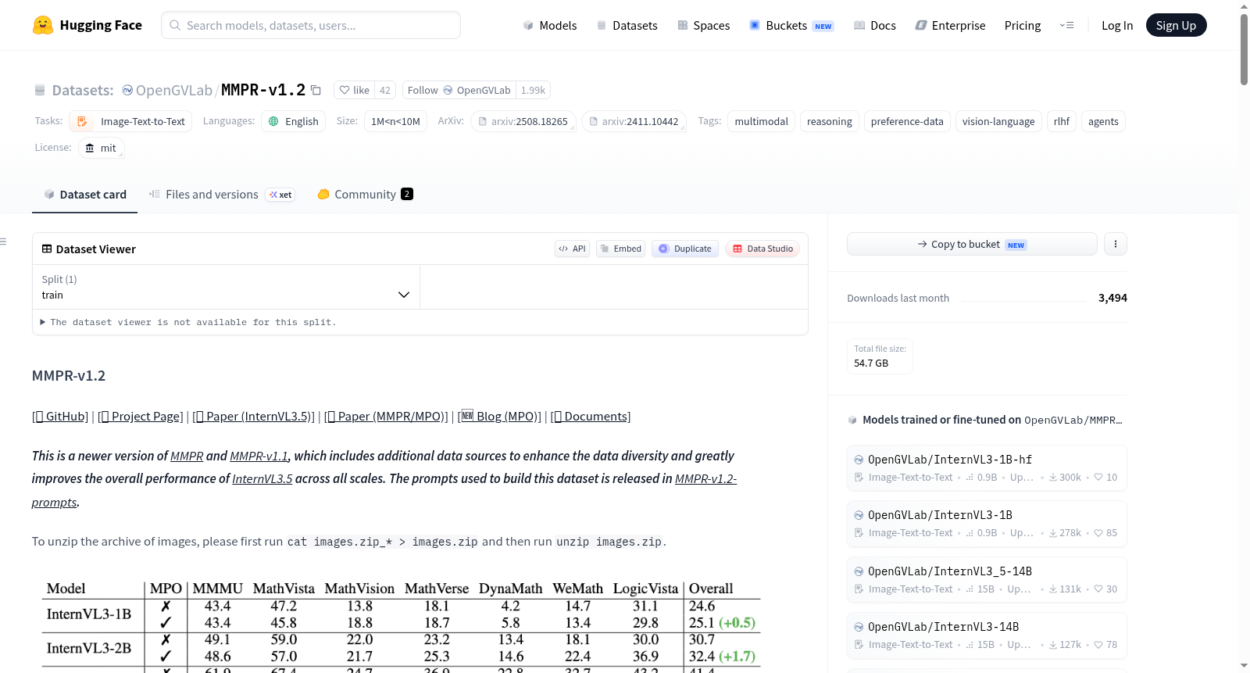Click the English language tag
Screen dimensions: 1250x673
[x=293, y=121]
